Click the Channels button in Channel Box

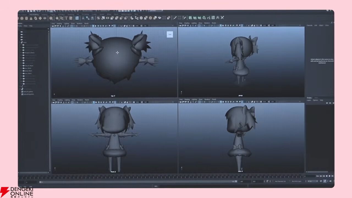click(309, 25)
